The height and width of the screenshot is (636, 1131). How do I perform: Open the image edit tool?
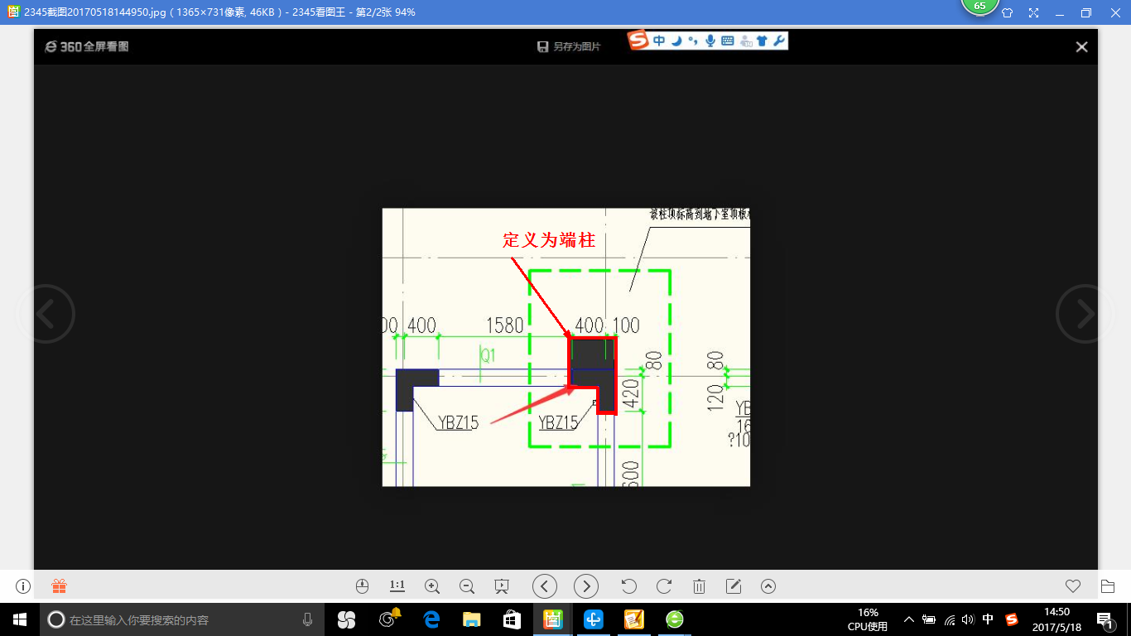click(734, 586)
